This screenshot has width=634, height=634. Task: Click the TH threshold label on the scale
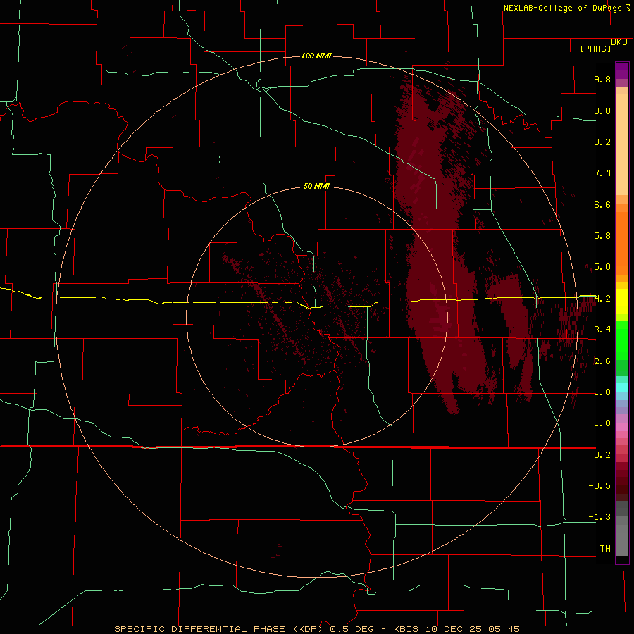point(605,549)
